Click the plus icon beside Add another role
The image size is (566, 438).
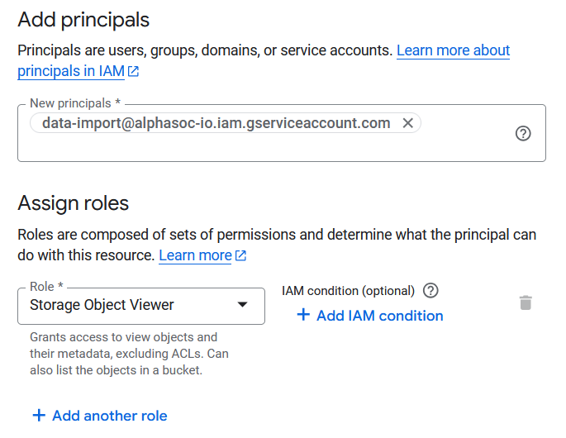(39, 415)
